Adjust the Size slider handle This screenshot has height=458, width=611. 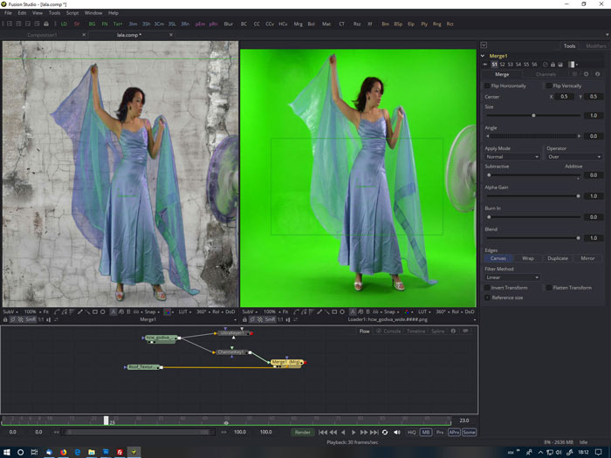533,116
